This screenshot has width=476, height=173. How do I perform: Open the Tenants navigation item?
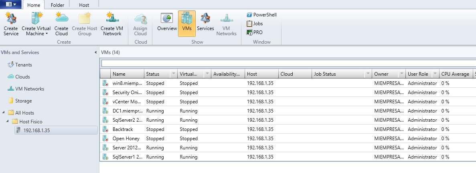pos(23,65)
